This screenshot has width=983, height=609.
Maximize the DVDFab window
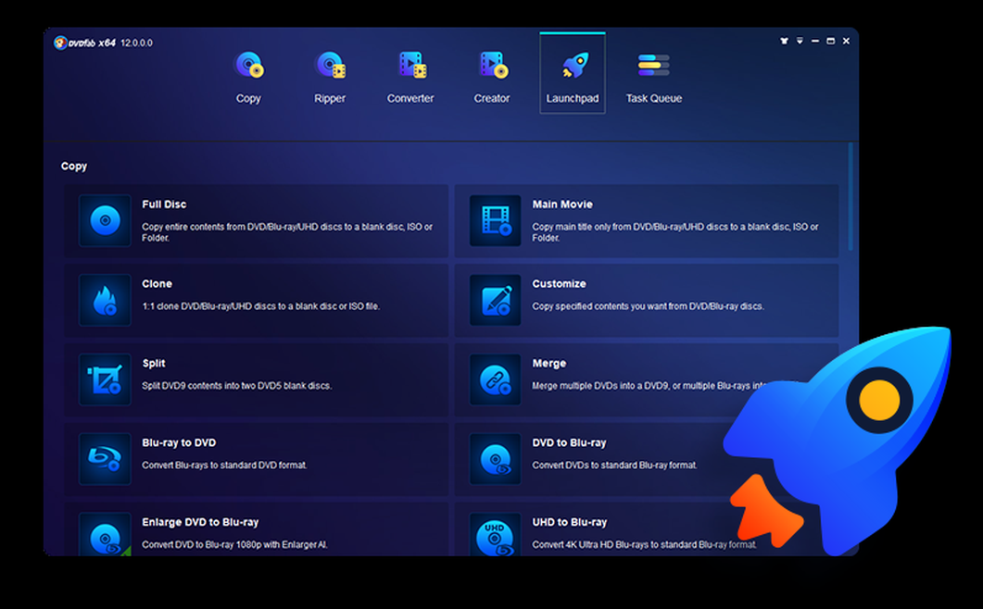pyautogui.click(x=831, y=41)
